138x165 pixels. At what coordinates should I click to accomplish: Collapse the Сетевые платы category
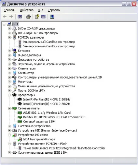coord(9,108)
